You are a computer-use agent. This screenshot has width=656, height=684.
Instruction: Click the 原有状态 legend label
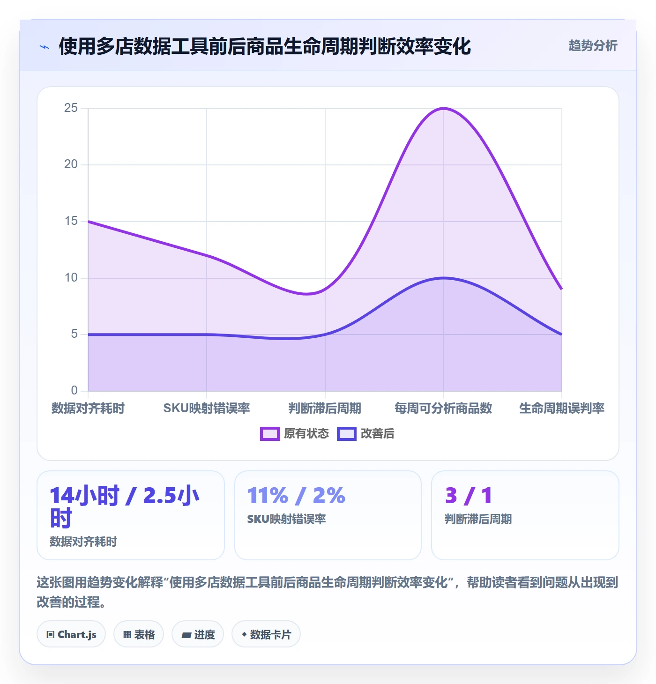click(x=306, y=434)
